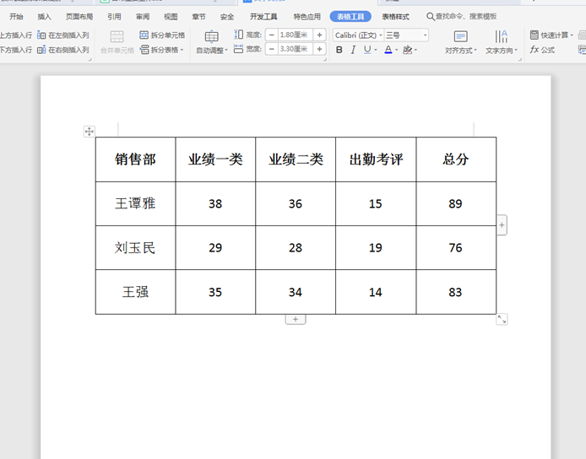Click the cell with total score 89
Image resolution: width=586 pixels, height=459 pixels.
(x=456, y=203)
